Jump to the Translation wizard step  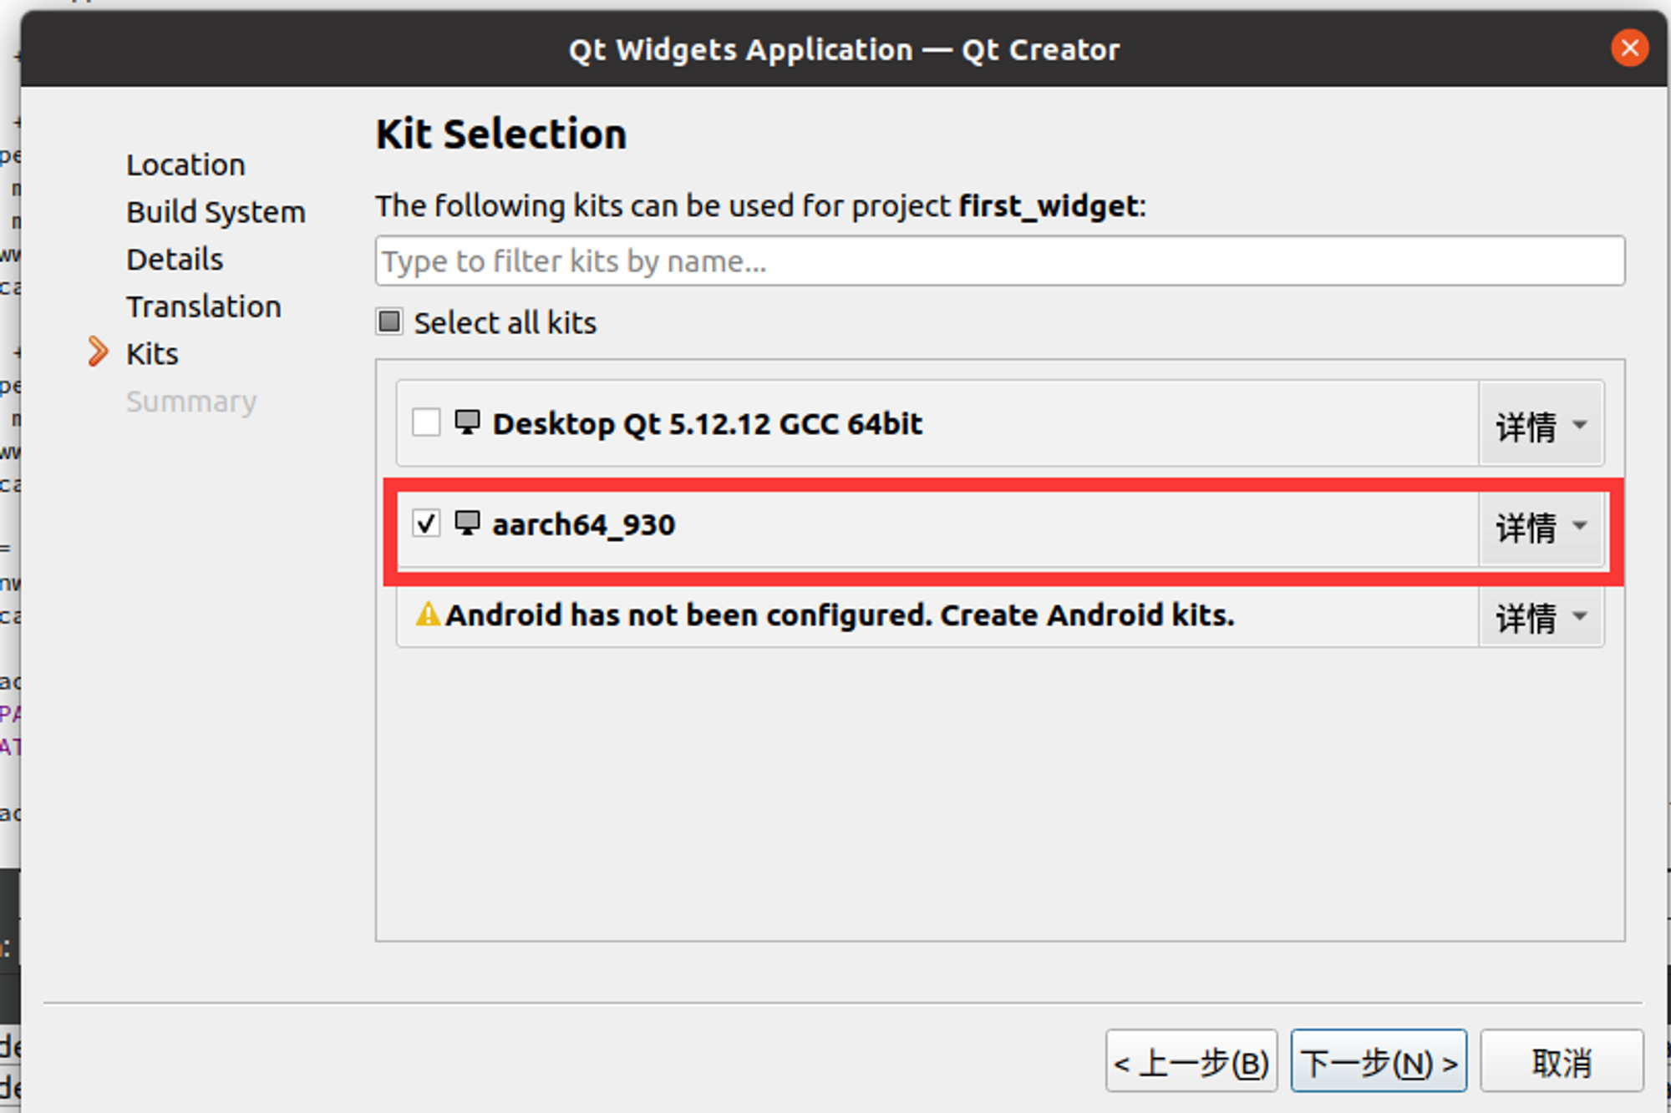click(x=204, y=306)
